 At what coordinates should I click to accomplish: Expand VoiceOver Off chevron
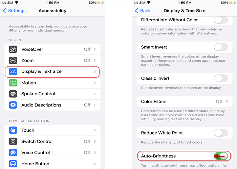click(94, 49)
